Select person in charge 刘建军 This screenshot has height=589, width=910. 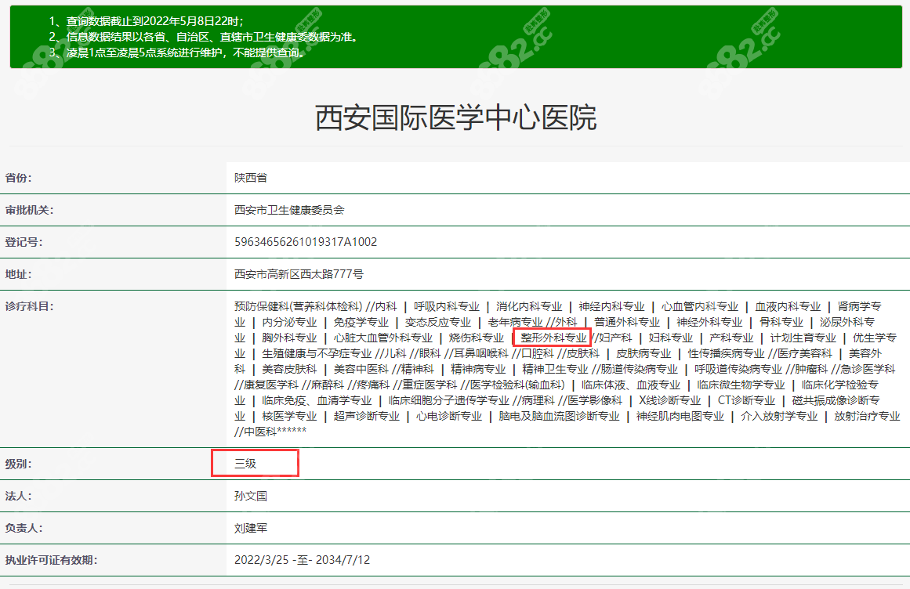click(x=251, y=528)
